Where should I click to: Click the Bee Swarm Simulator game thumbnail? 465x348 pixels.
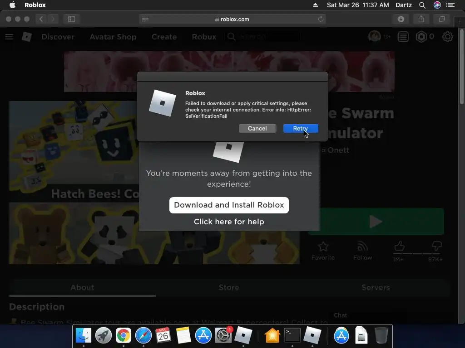74,182
